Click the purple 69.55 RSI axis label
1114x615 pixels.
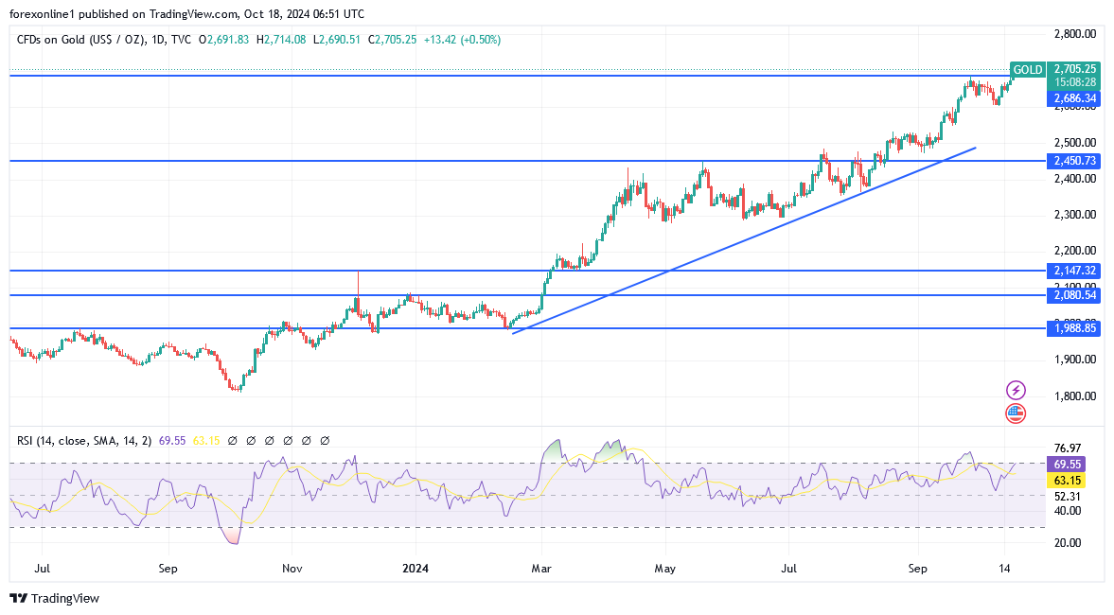[1067, 466]
